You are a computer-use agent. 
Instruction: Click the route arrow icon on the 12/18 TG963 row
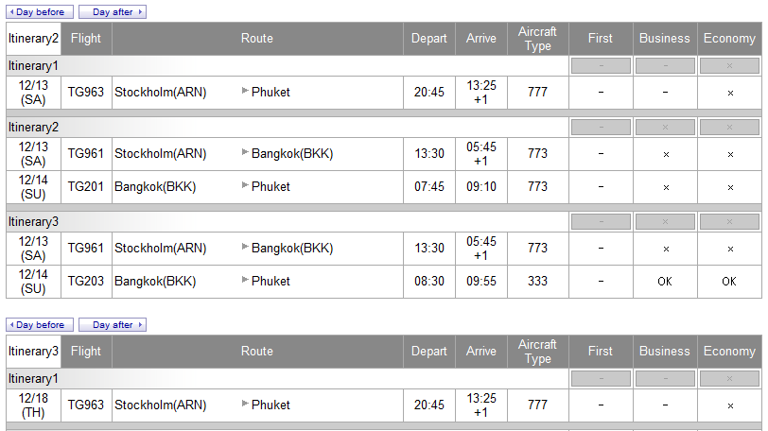246,405
